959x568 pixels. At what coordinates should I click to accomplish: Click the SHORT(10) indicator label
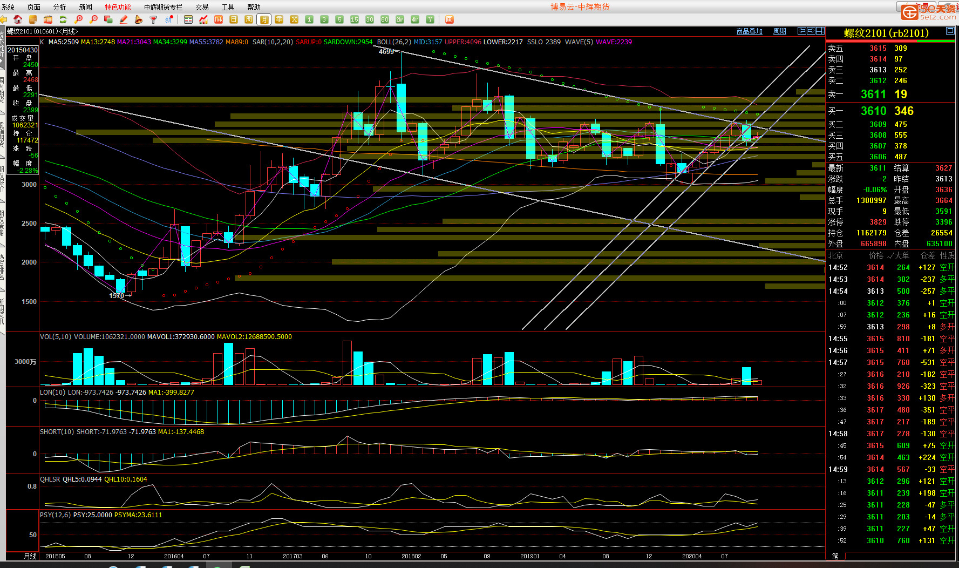click(57, 431)
